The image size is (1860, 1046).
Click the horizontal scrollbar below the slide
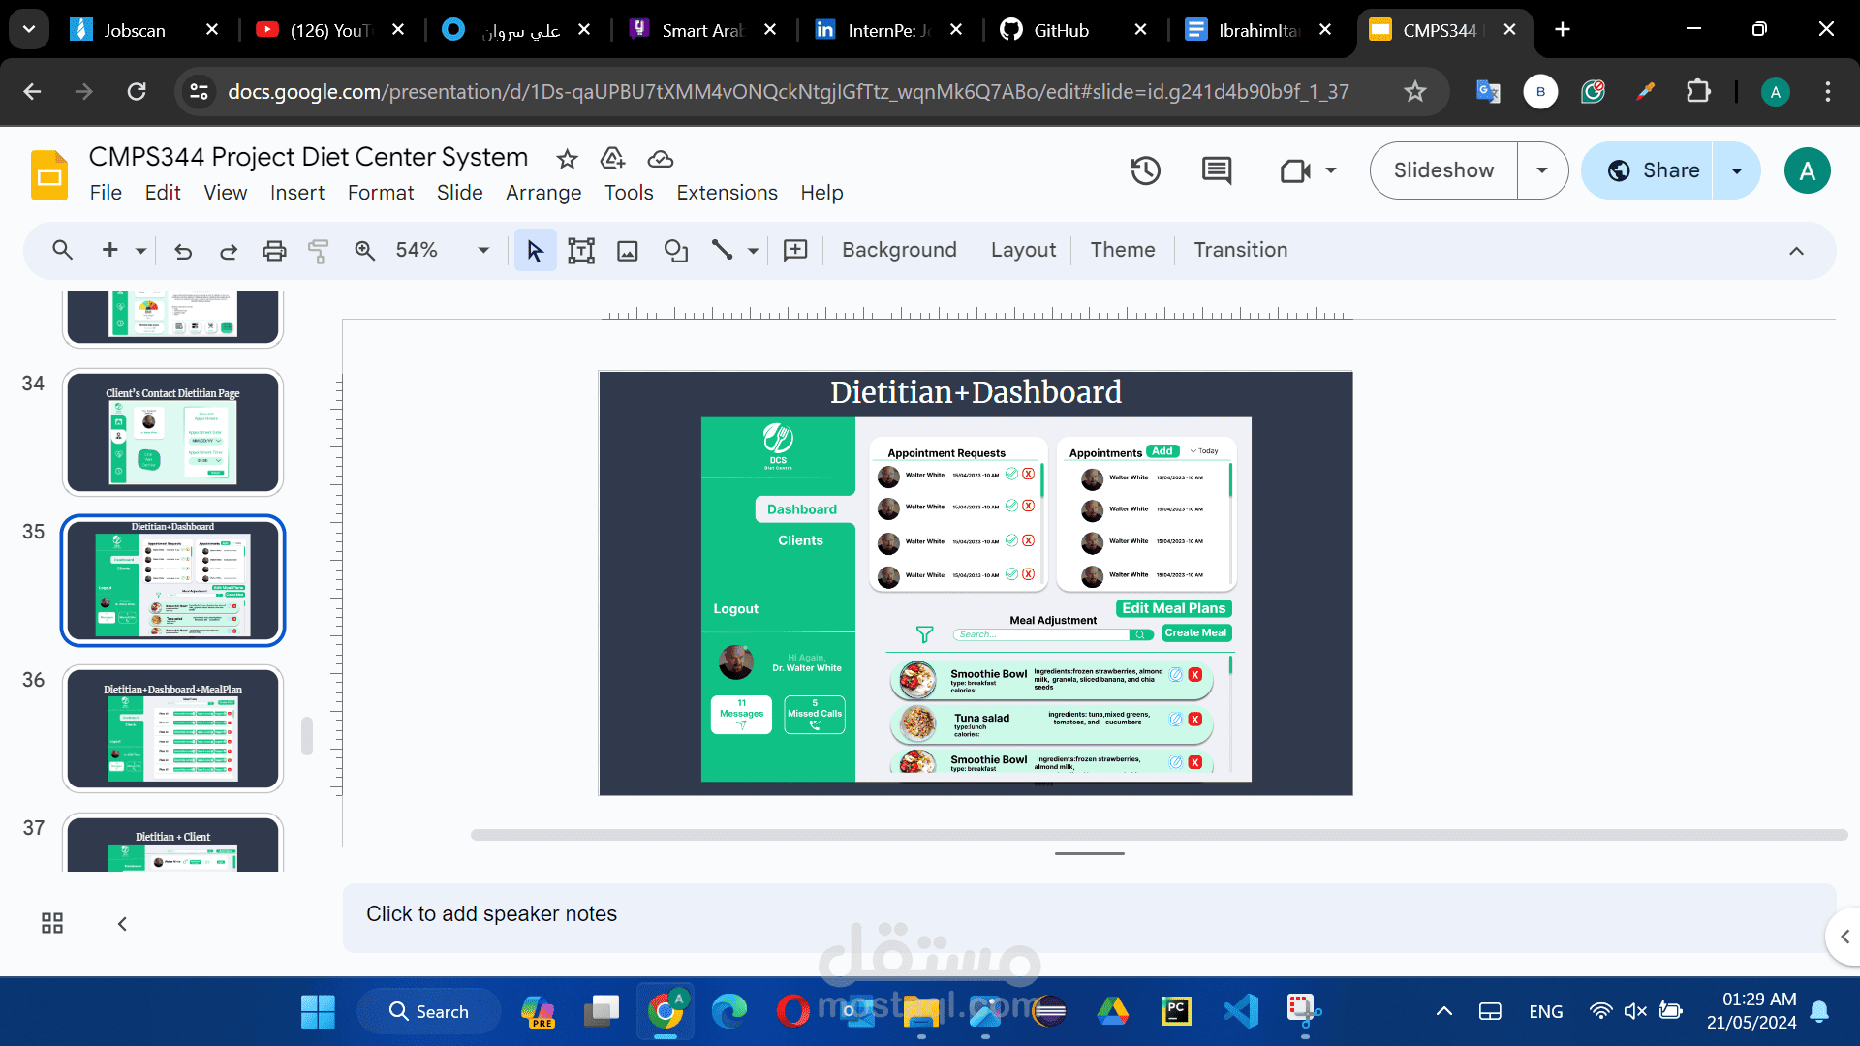[x=1159, y=835]
